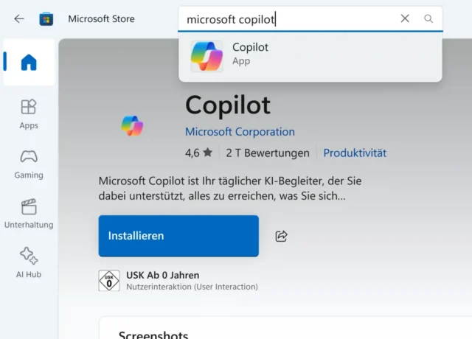Share the Copilot app page

[x=281, y=236]
